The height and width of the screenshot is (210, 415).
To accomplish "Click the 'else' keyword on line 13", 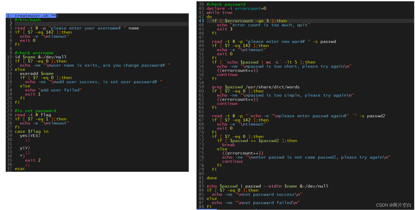I will [x=20, y=69].
